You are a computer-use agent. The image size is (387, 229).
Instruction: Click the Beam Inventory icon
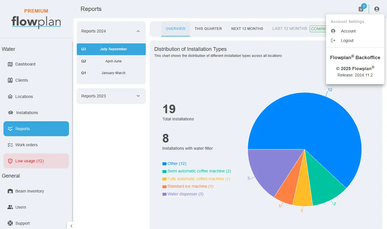pos(10,191)
